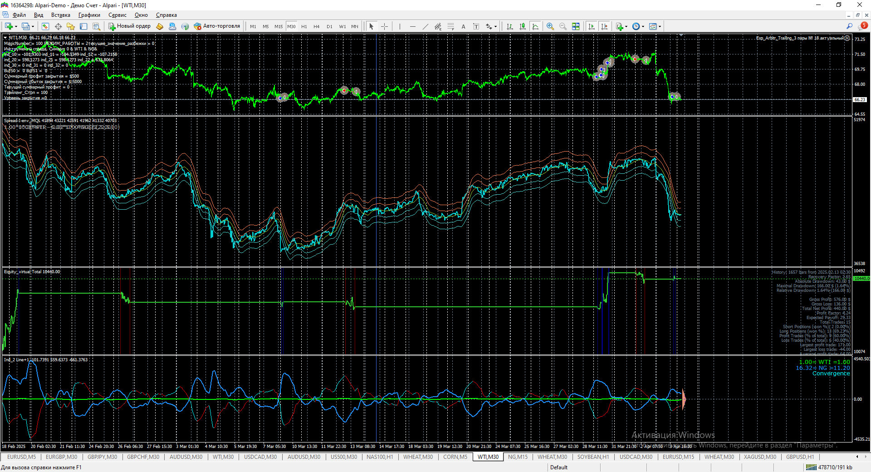The image size is (871, 472).
Task: Select the M30 timeframe
Action: [291, 26]
